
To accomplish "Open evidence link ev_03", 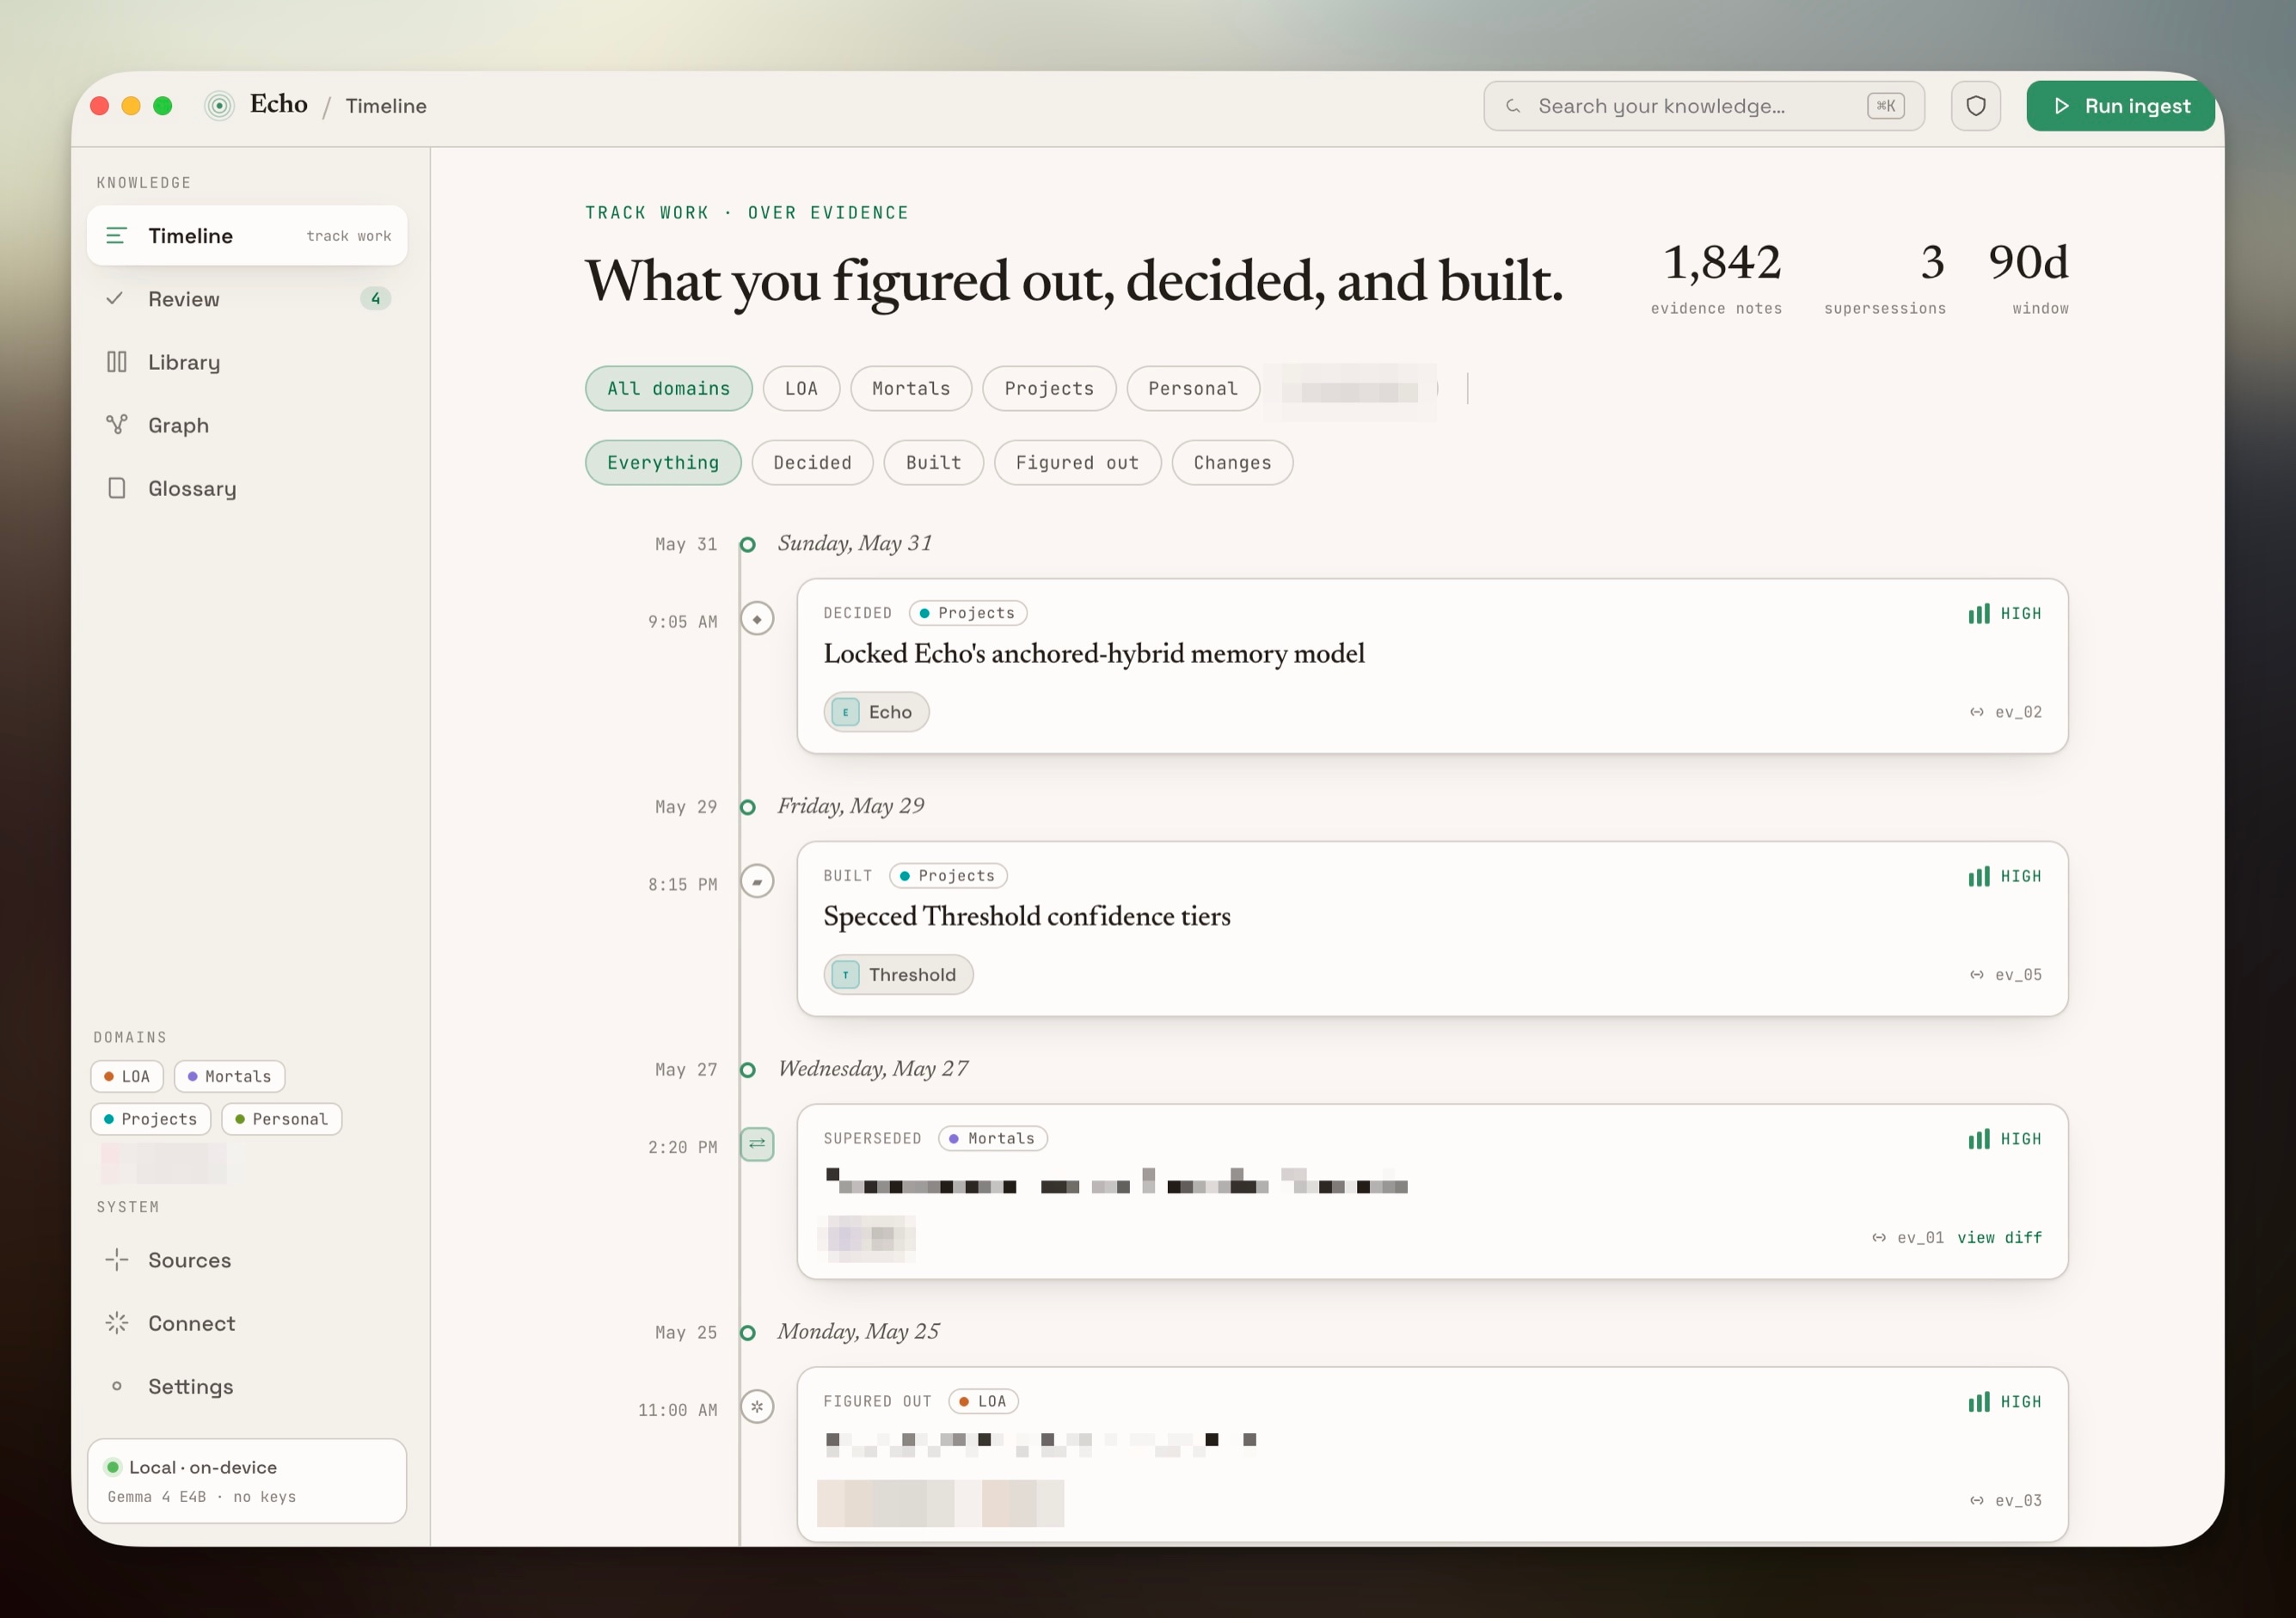I will coord(2006,1500).
